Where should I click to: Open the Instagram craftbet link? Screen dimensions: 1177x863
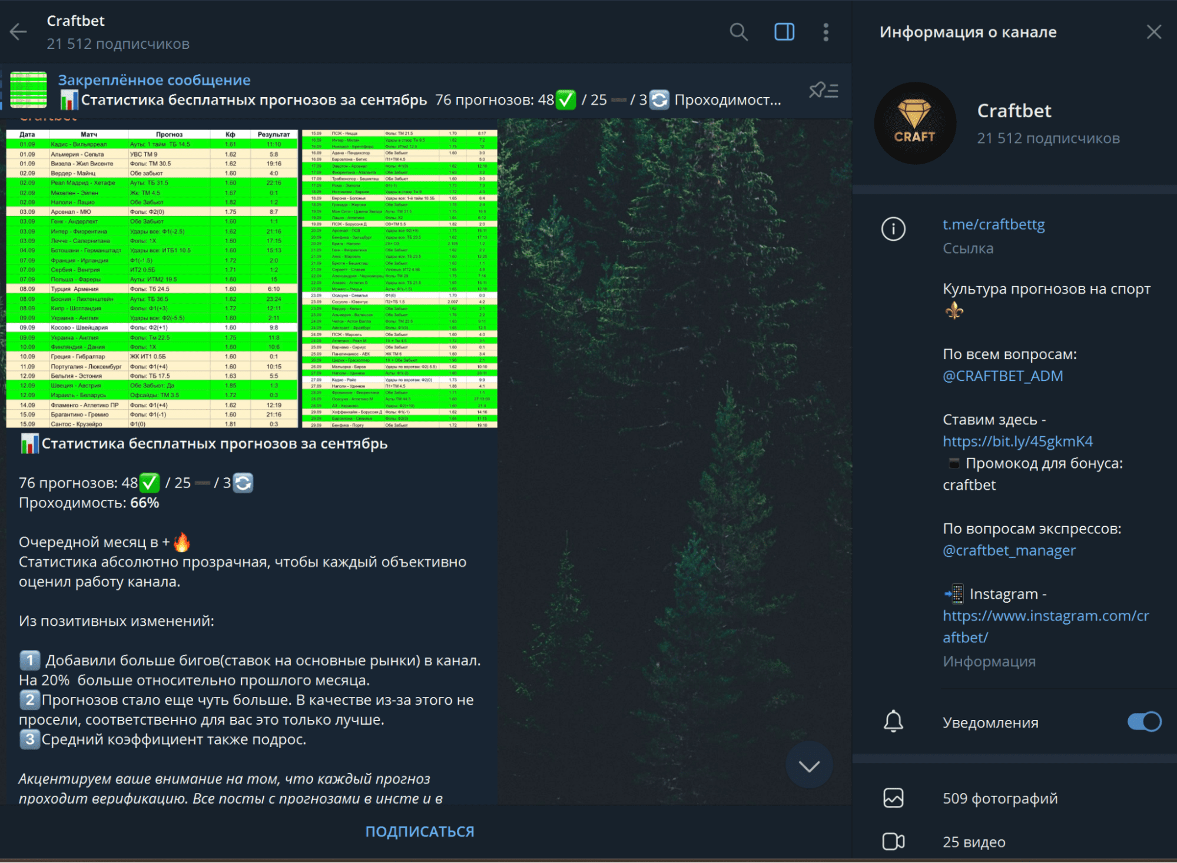(x=1045, y=626)
